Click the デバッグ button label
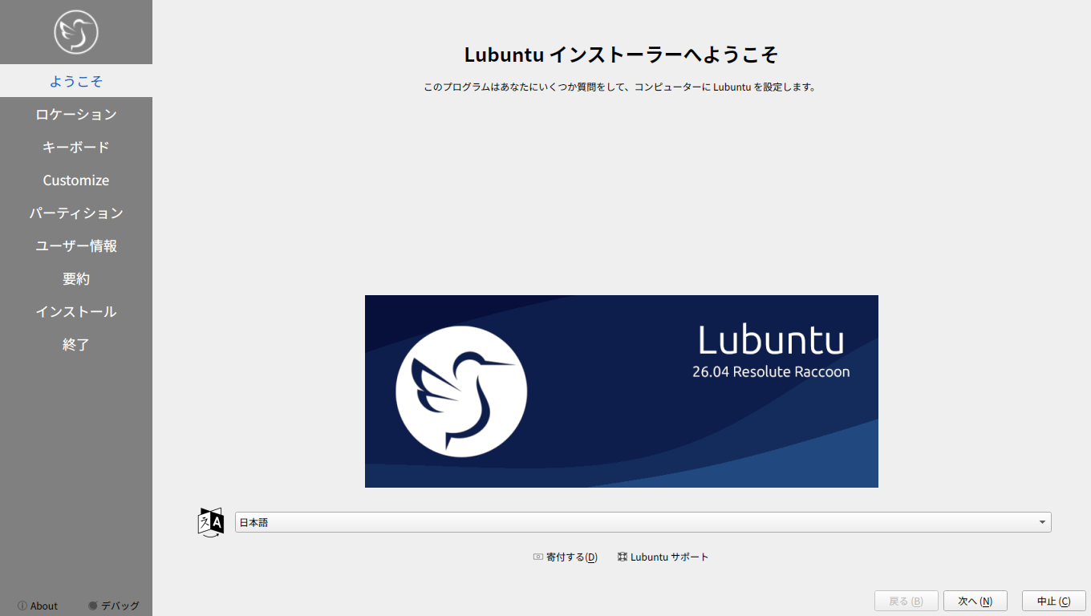 120,606
